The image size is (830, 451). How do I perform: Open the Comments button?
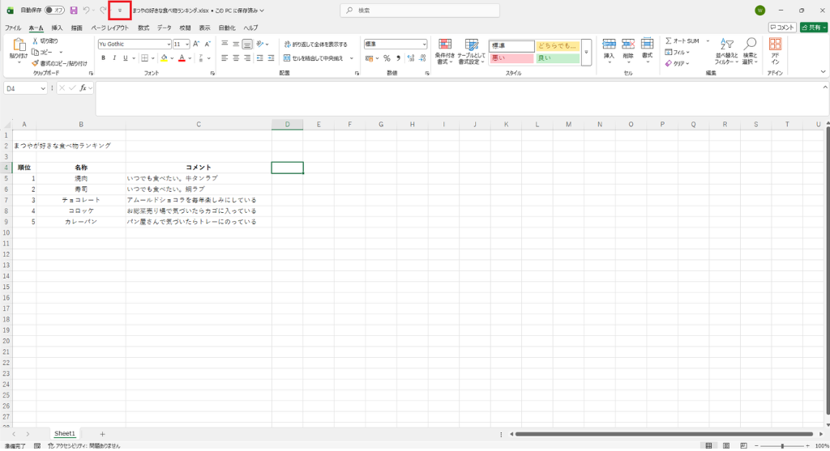coord(781,28)
